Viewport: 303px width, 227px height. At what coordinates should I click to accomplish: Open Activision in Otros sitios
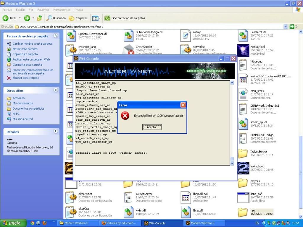coord(19,98)
